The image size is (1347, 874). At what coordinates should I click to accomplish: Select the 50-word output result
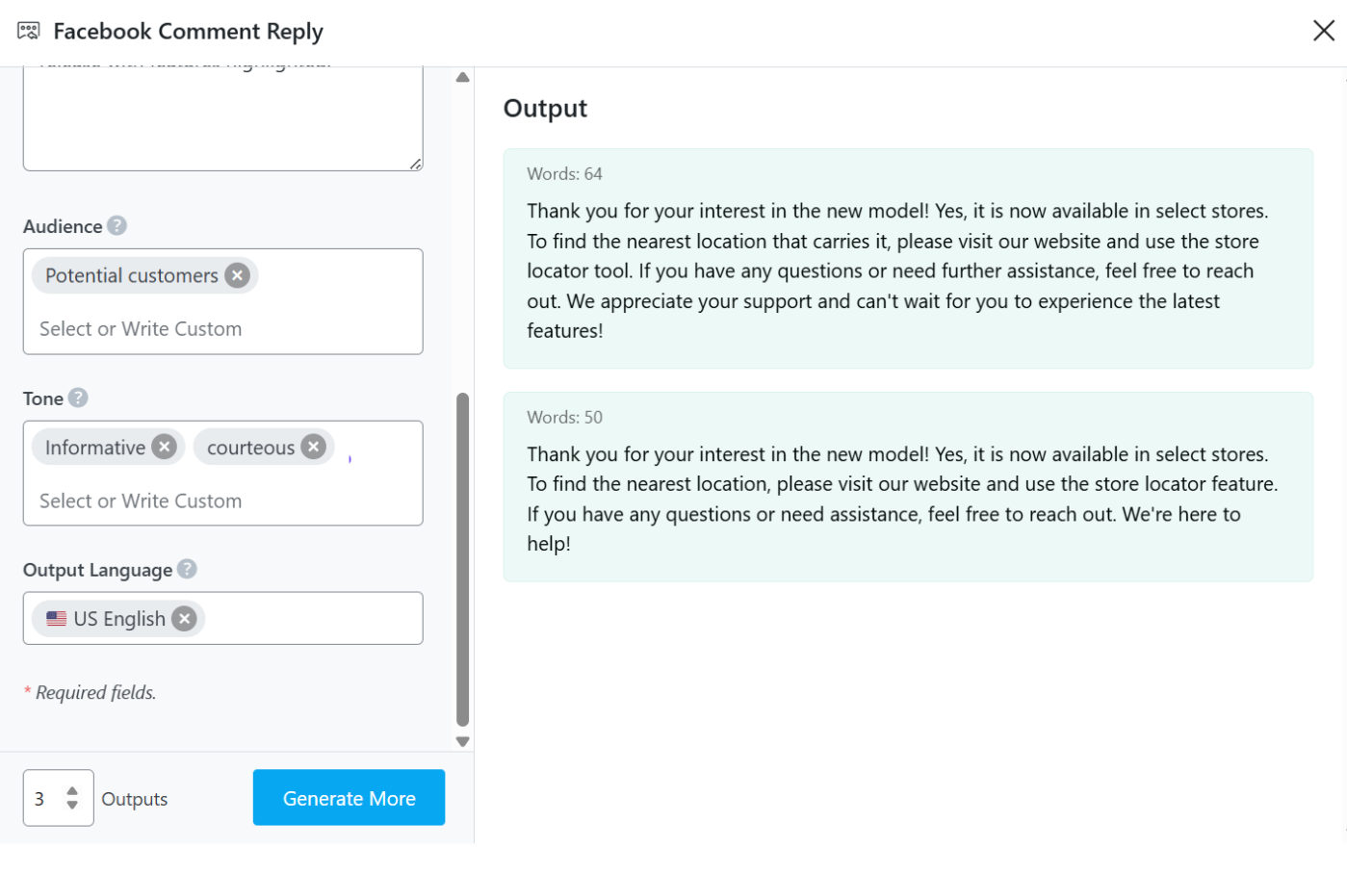click(907, 487)
